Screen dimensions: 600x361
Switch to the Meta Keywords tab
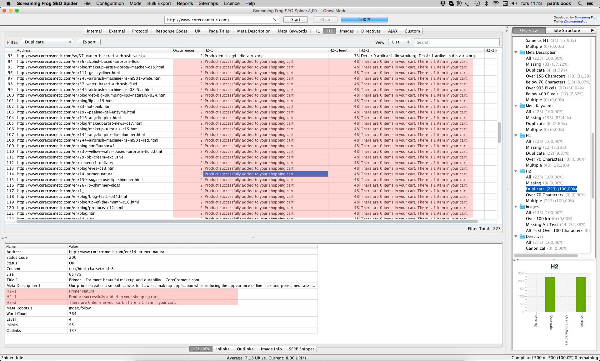click(292, 31)
